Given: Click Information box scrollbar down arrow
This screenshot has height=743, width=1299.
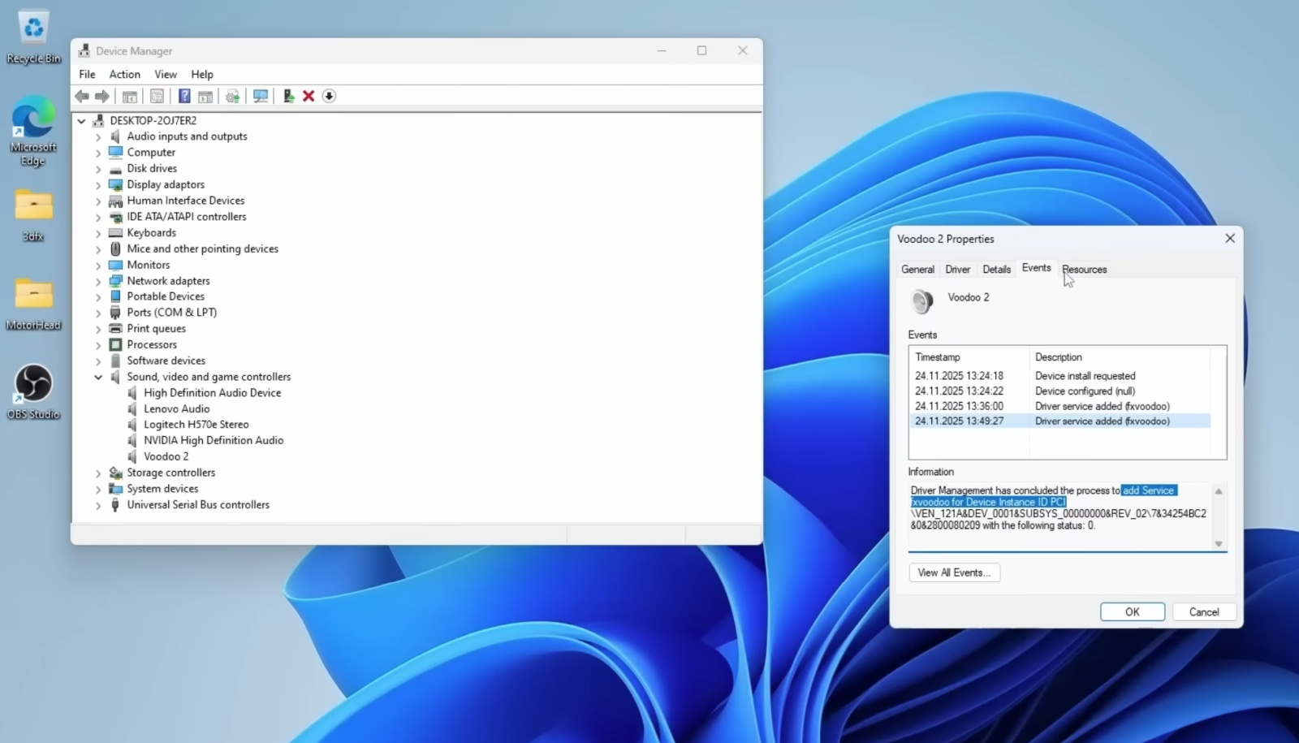Looking at the screenshot, I should click(x=1218, y=544).
